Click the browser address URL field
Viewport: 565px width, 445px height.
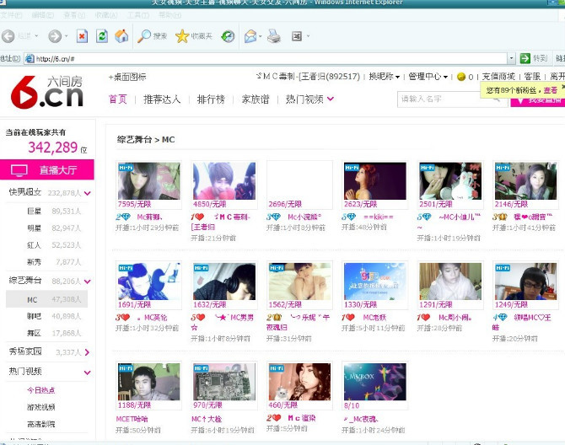point(266,58)
